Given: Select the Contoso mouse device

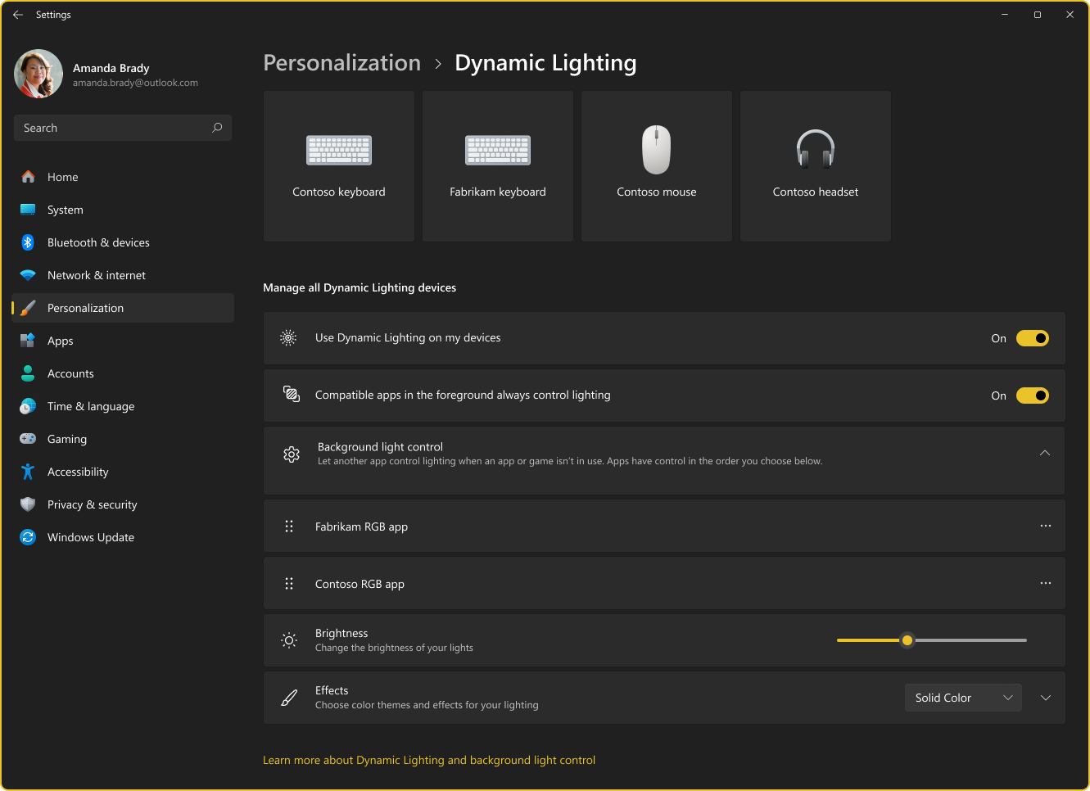Looking at the screenshot, I should 656,165.
